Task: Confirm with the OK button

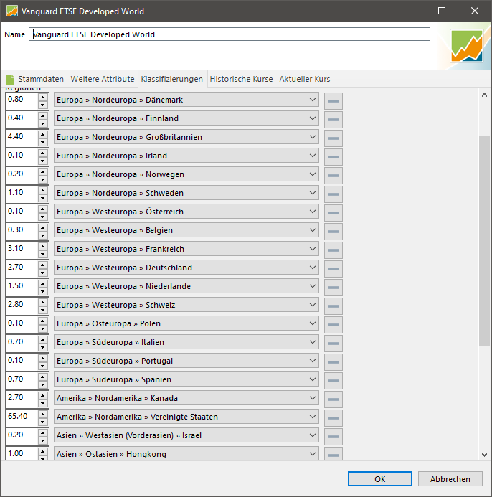Action: 380,478
